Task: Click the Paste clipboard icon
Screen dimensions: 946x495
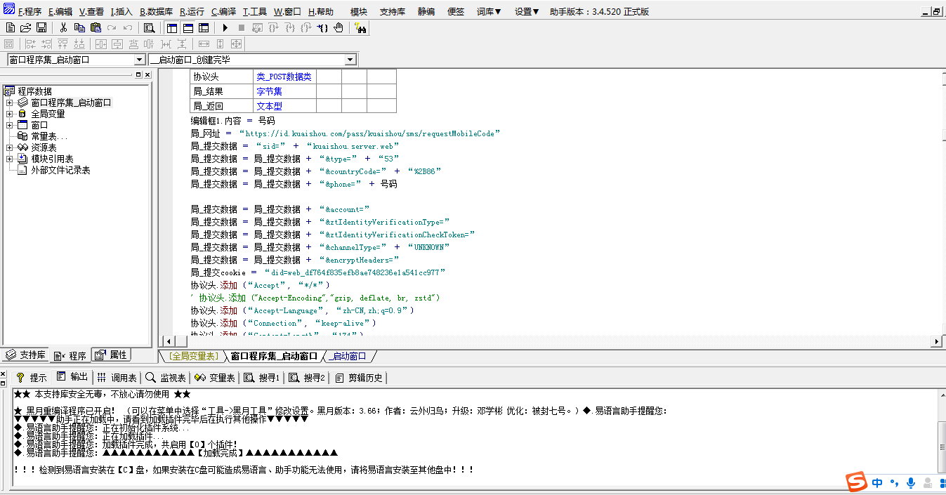Action: click(x=96, y=28)
